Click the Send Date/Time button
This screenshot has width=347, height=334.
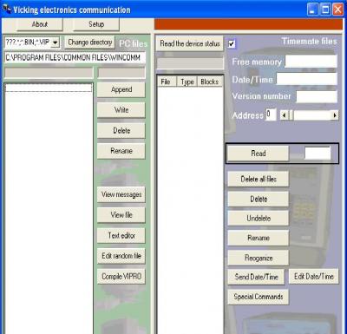pyautogui.click(x=257, y=277)
